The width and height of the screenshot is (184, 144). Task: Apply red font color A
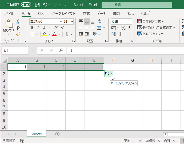pyautogui.click(x=54, y=34)
